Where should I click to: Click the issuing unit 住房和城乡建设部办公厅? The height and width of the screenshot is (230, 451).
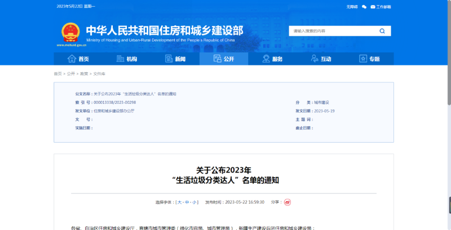click(x=114, y=111)
